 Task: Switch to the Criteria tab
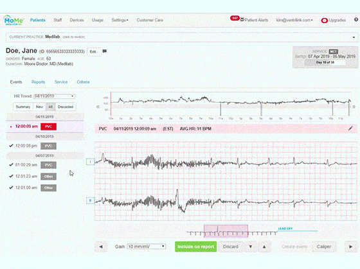83,82
